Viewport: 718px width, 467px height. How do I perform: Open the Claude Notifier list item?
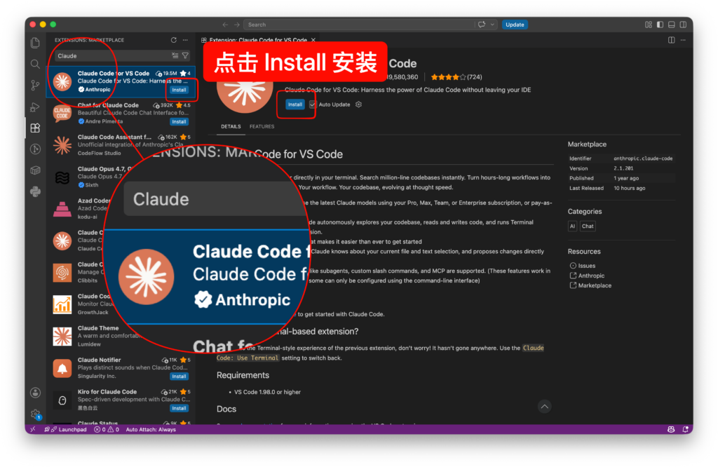point(121,368)
